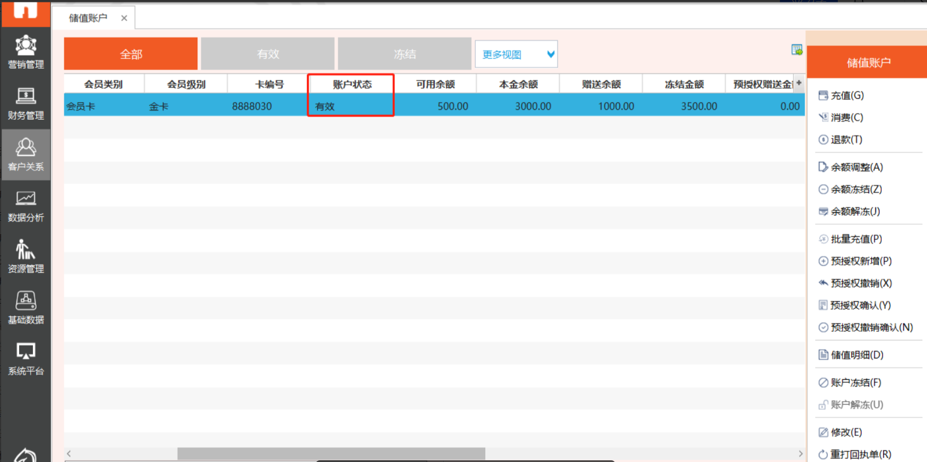Open 财务管理 module icon
The image size is (927, 462).
(25, 104)
